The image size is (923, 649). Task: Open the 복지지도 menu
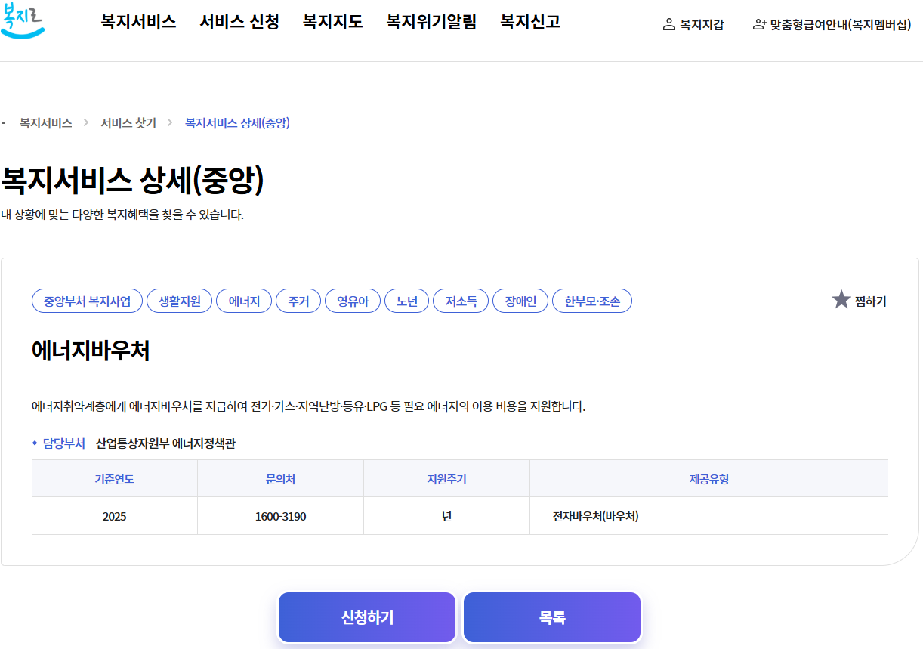tap(332, 22)
